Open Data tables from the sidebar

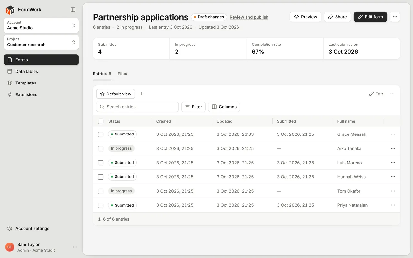coord(41,71)
